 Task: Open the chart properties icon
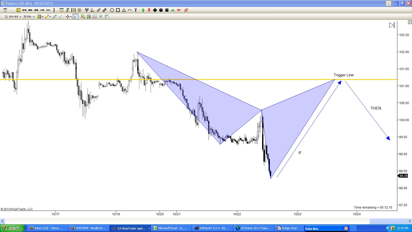[x=107, y=16]
